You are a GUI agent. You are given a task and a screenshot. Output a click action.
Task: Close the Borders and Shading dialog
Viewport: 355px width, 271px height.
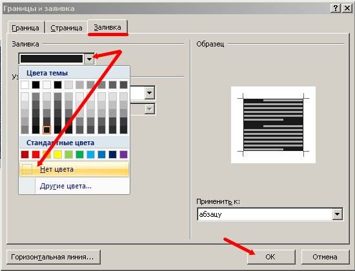coord(347,8)
